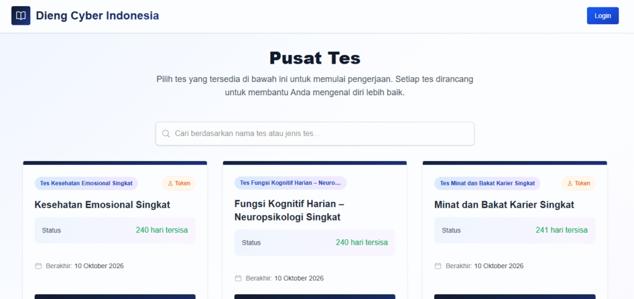This screenshot has height=299, width=634.
Task: Click the 241 hari tersisa status text
Action: coord(561,230)
